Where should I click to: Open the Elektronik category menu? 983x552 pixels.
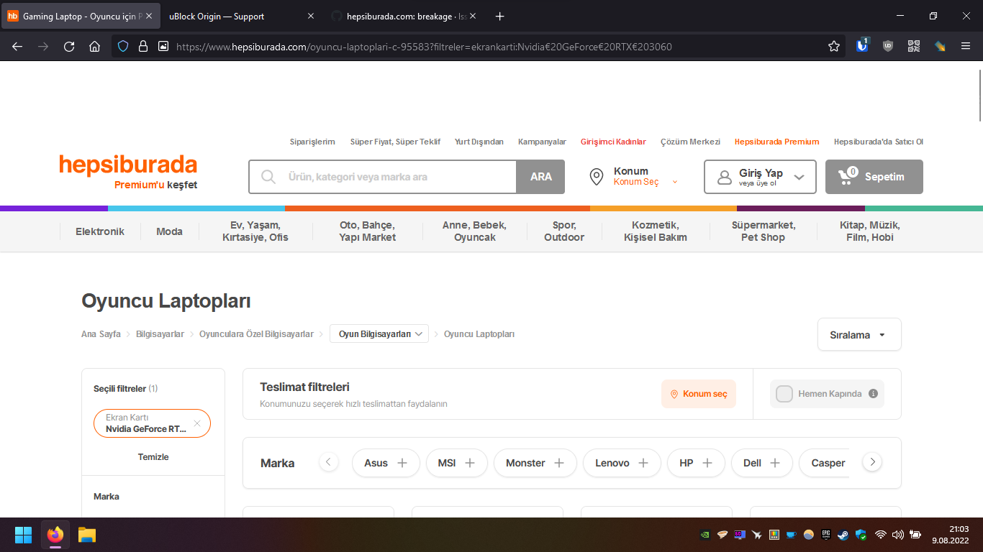99,231
